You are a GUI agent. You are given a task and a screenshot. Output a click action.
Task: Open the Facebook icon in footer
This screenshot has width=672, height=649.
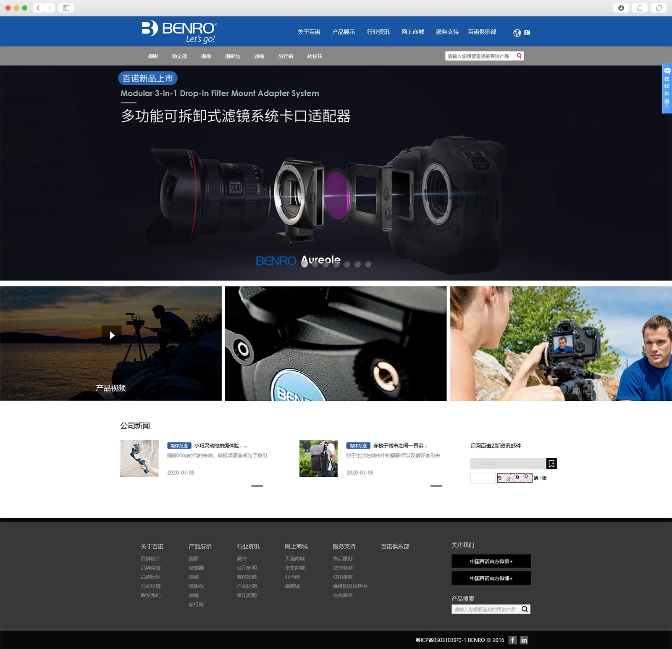coord(512,640)
